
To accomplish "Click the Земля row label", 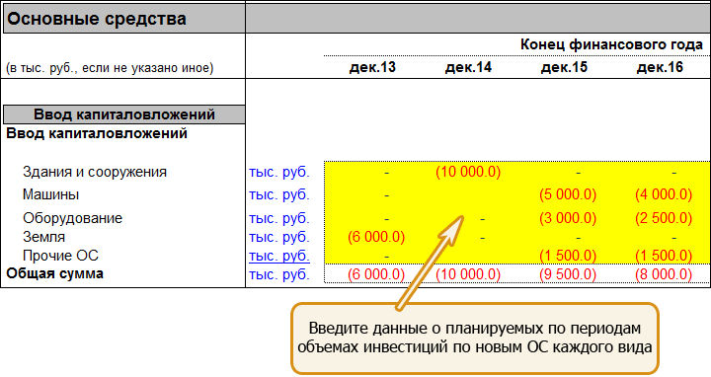I will click(44, 237).
